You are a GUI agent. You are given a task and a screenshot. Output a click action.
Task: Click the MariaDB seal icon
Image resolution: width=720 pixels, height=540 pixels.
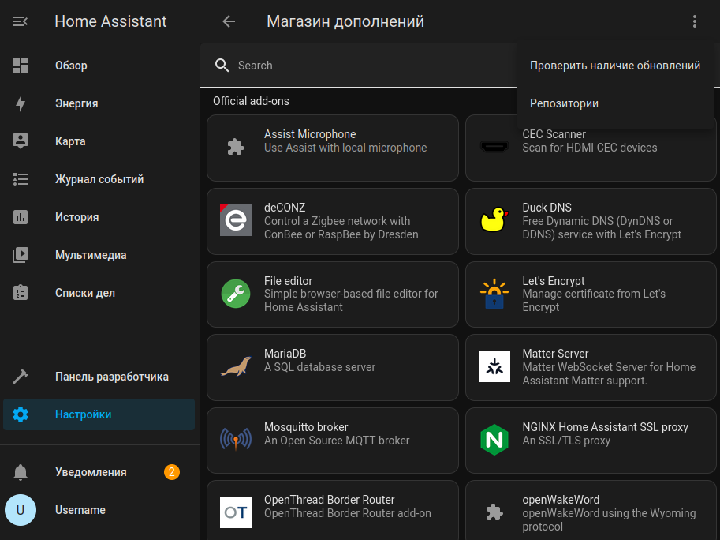[x=235, y=367]
